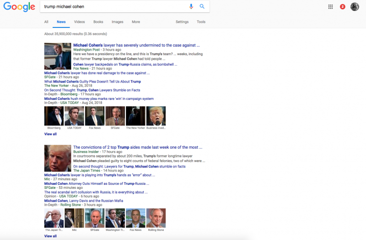The width and height of the screenshot is (366, 240).
Task: Open SFGate 'lawyer has done real damage' link
Action: 97,73
